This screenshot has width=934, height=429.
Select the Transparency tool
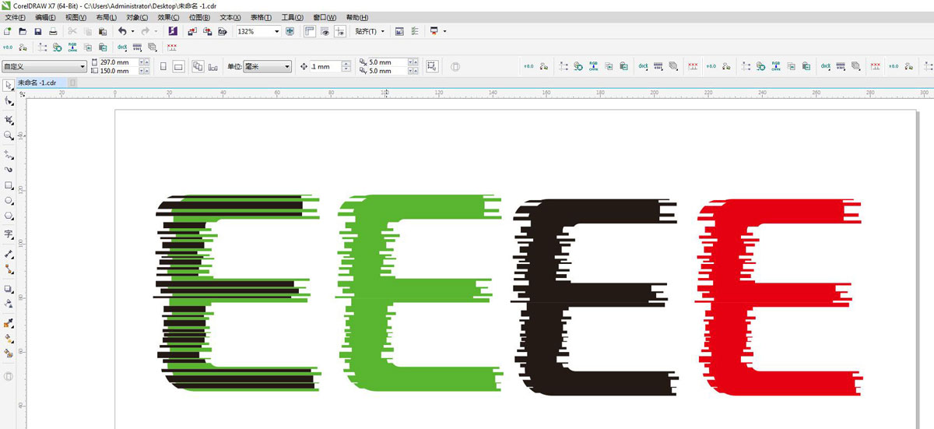[x=9, y=304]
